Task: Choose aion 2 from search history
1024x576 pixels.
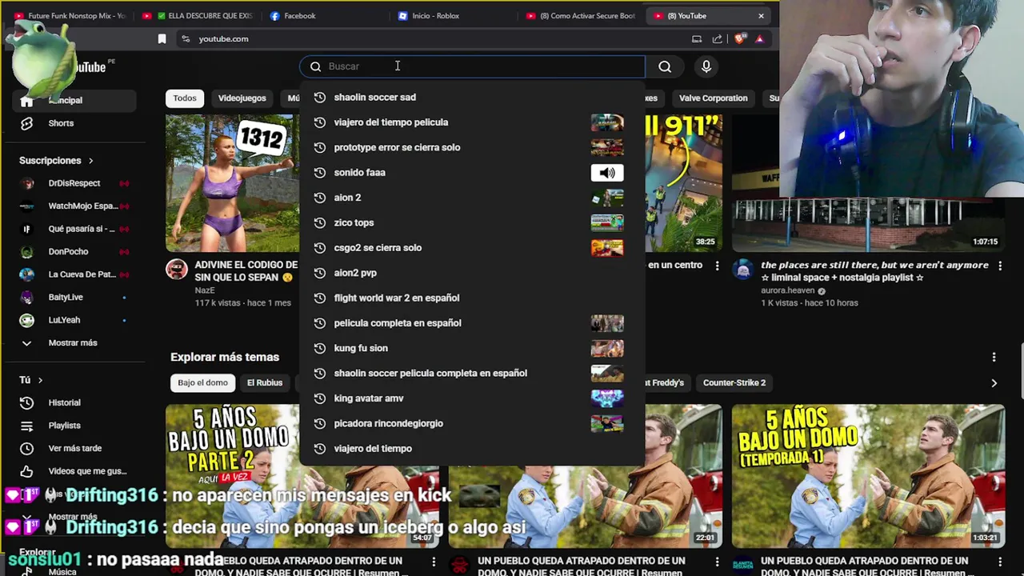Action: (472, 198)
